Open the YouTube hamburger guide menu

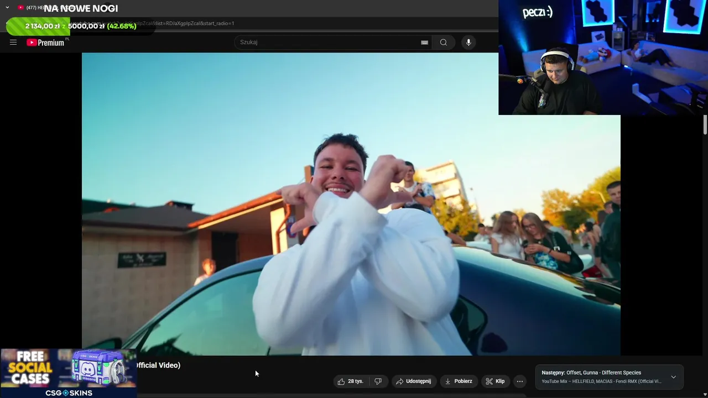coord(13,42)
